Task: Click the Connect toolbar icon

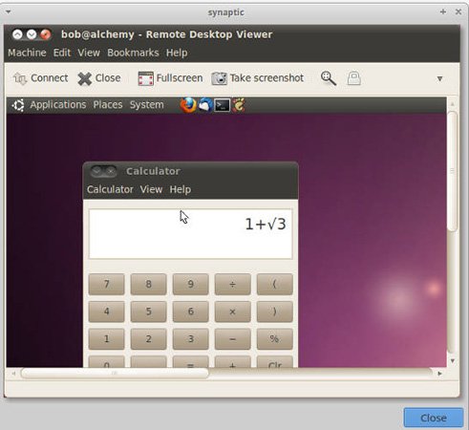Action: pos(20,78)
